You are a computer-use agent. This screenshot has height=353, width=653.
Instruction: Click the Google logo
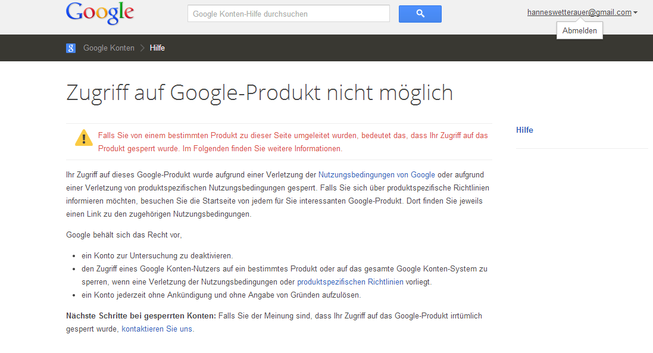coord(100,13)
